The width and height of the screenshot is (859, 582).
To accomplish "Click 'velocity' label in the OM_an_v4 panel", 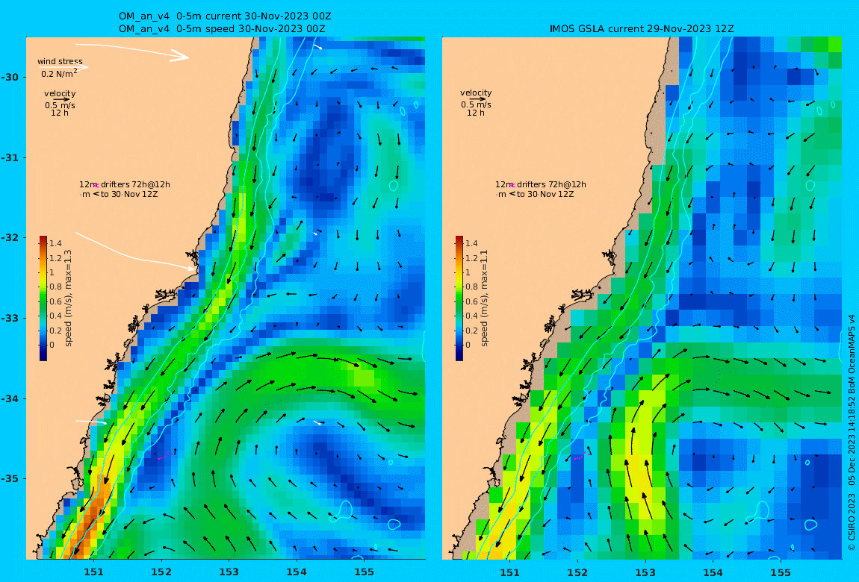I will click(x=60, y=94).
